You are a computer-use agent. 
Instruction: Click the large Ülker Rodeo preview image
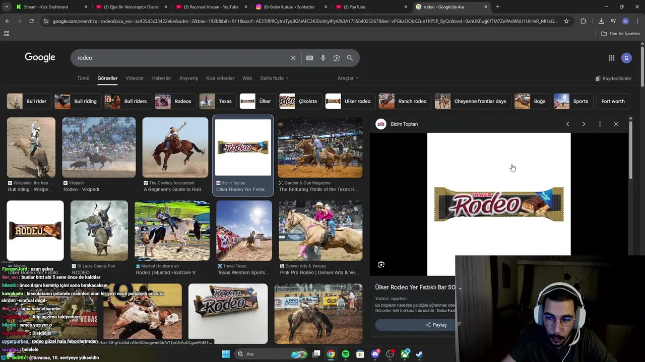499,204
